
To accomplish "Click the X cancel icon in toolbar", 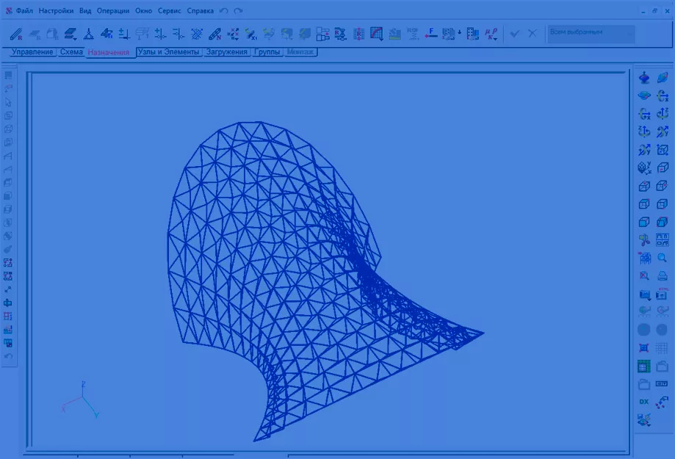I will [x=533, y=34].
